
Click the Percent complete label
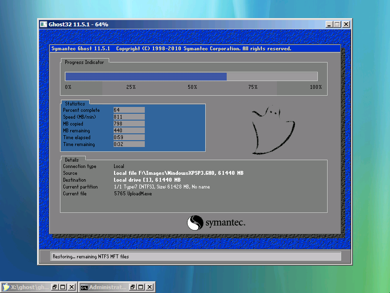[x=81, y=110]
